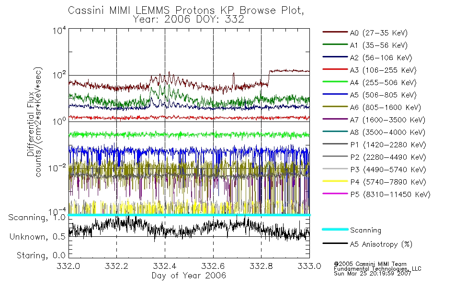Screen dimensions: 455x287
Task: Click the navy A2 legend line
Action: pos(335,57)
